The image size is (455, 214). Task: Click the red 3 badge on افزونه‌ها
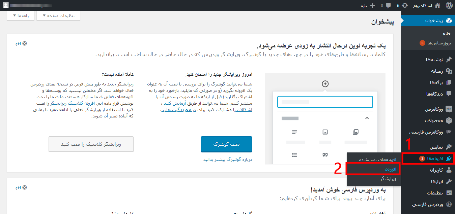coord(422,158)
